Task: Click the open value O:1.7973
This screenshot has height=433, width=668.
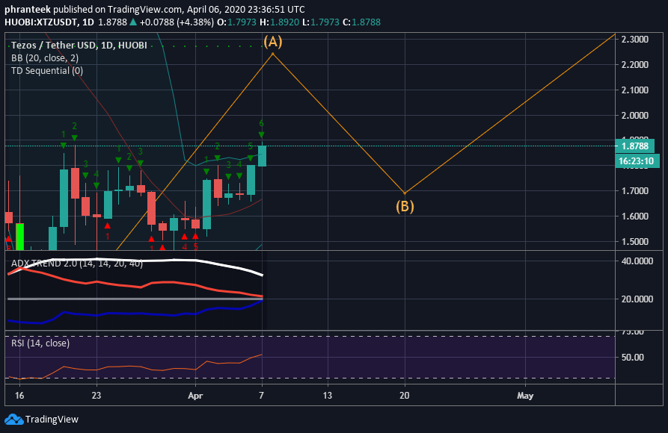Action: point(236,22)
